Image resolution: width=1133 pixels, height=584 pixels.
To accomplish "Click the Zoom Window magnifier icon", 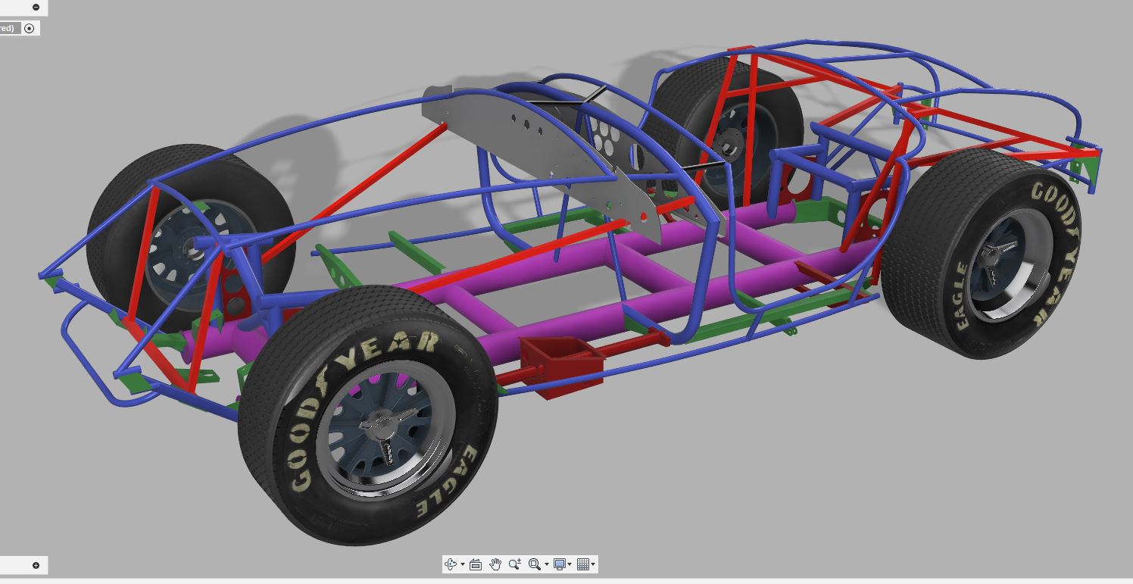I will coord(534,564).
